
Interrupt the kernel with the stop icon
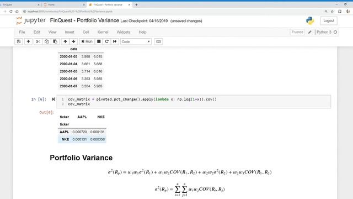(x=99, y=41)
